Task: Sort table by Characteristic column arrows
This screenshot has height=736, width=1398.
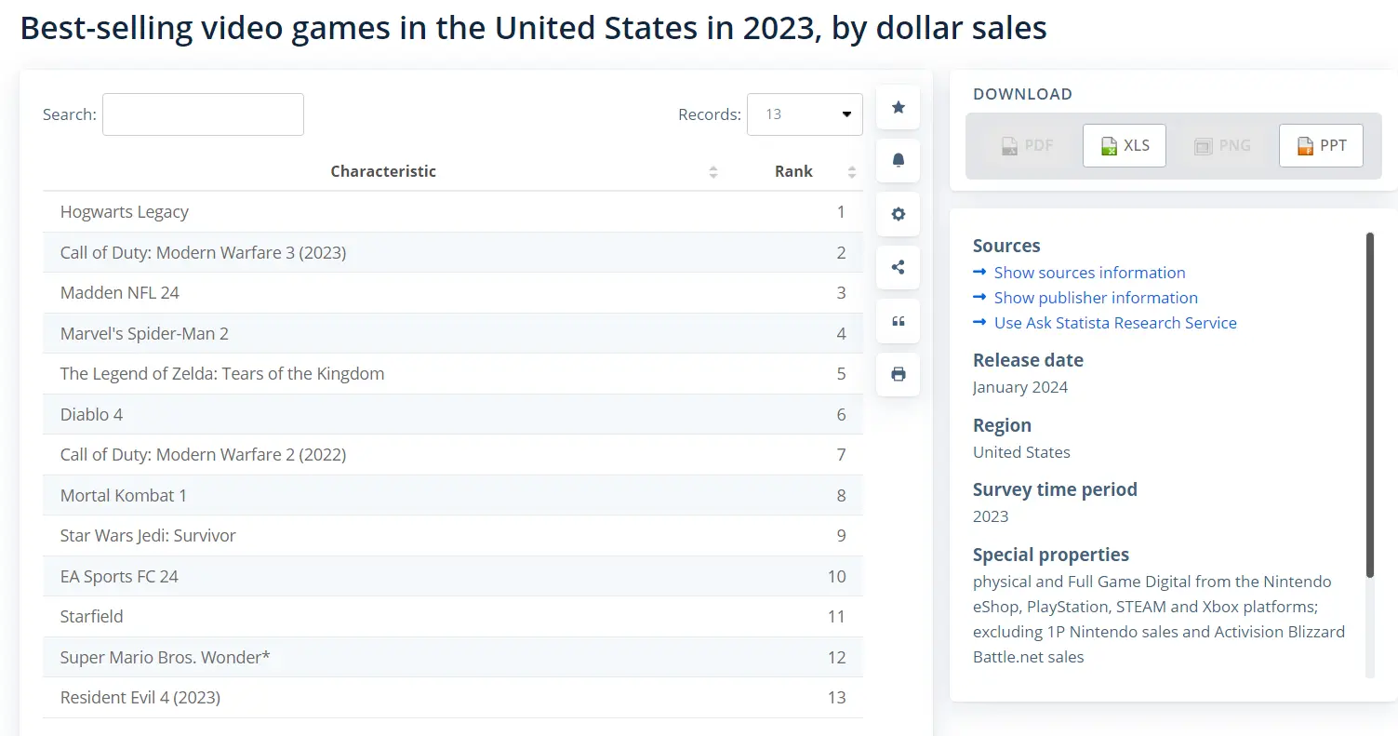Action: [x=713, y=172]
